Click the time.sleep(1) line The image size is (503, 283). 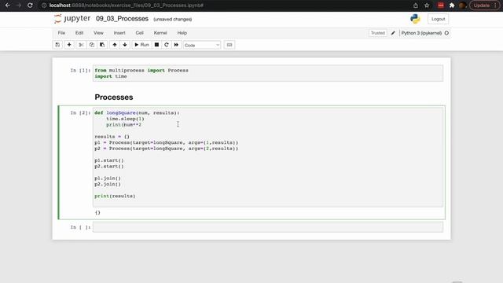(125, 119)
